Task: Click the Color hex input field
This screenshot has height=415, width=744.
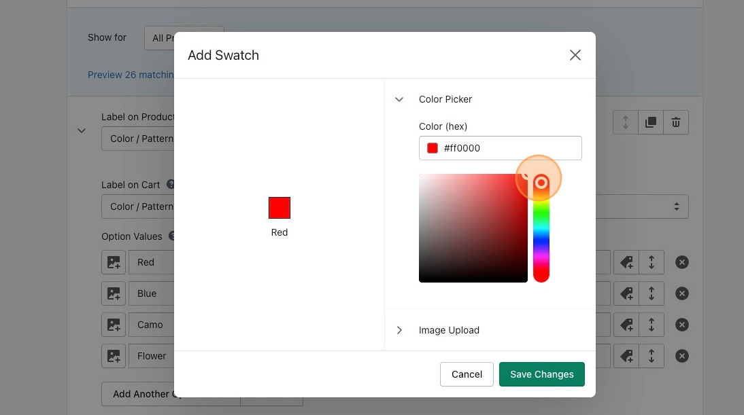Action: tap(510, 148)
